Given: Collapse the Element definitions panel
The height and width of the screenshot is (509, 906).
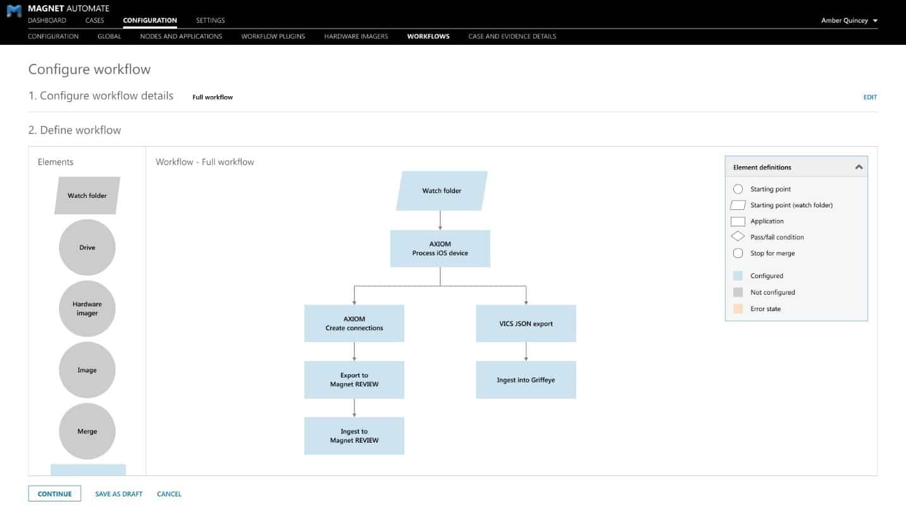Looking at the screenshot, I should [x=859, y=166].
